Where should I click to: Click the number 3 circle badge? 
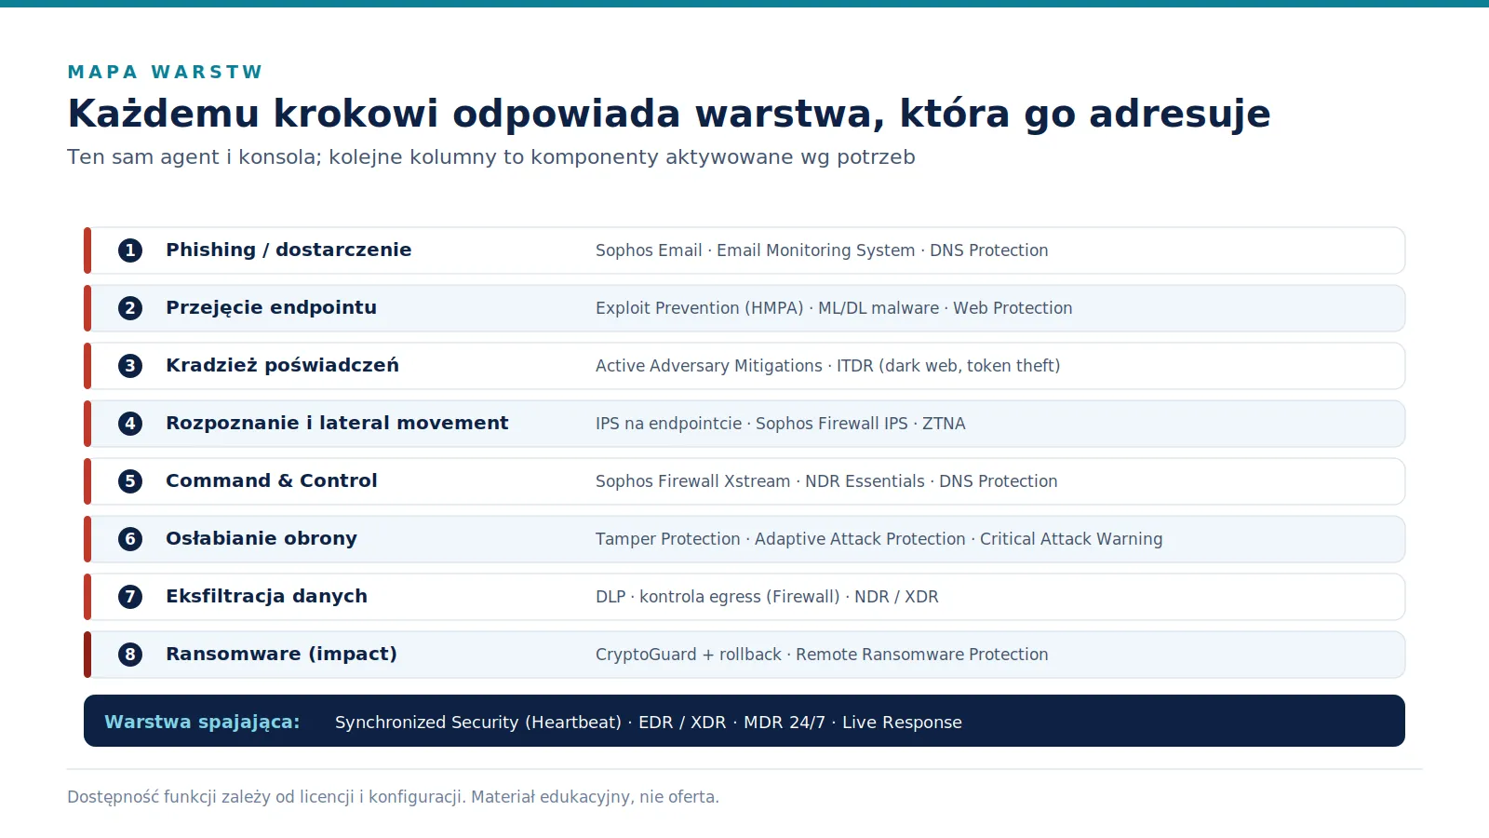(130, 366)
